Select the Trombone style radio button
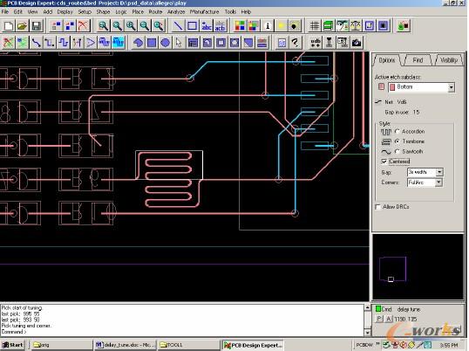This screenshot has height=351, width=469. pos(398,141)
